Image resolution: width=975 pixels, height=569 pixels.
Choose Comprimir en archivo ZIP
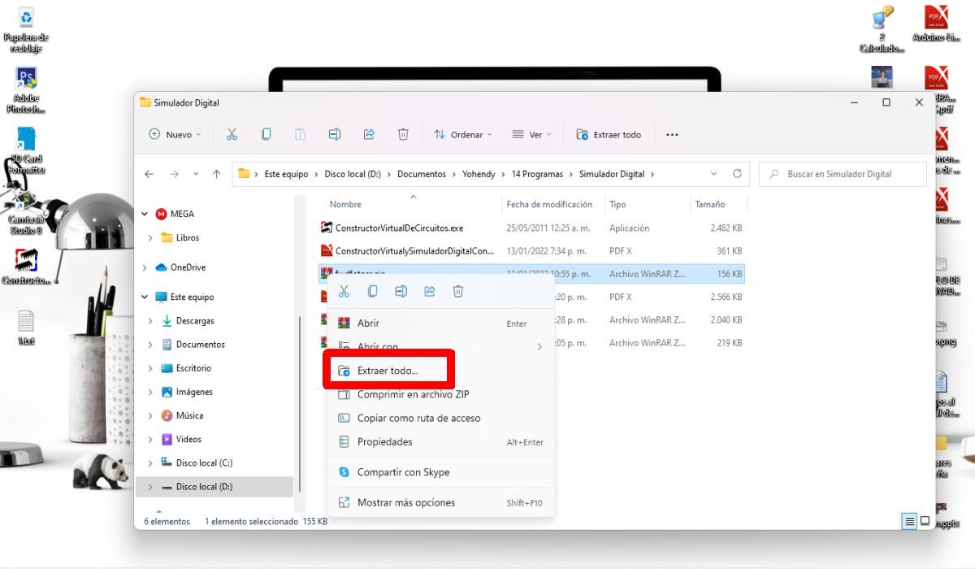click(x=440, y=394)
